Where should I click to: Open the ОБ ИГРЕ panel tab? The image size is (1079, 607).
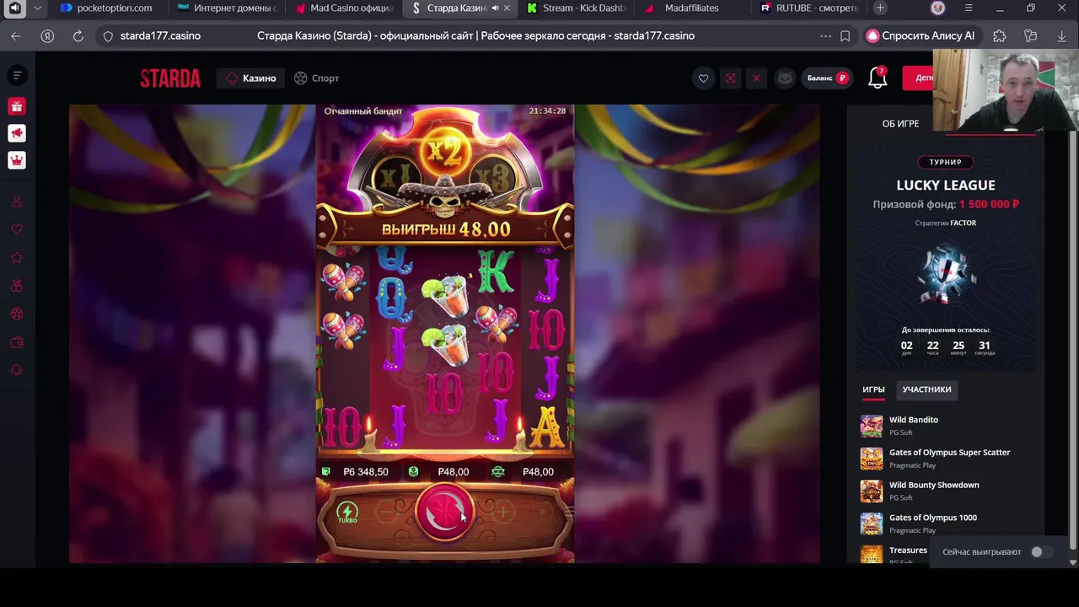click(900, 124)
